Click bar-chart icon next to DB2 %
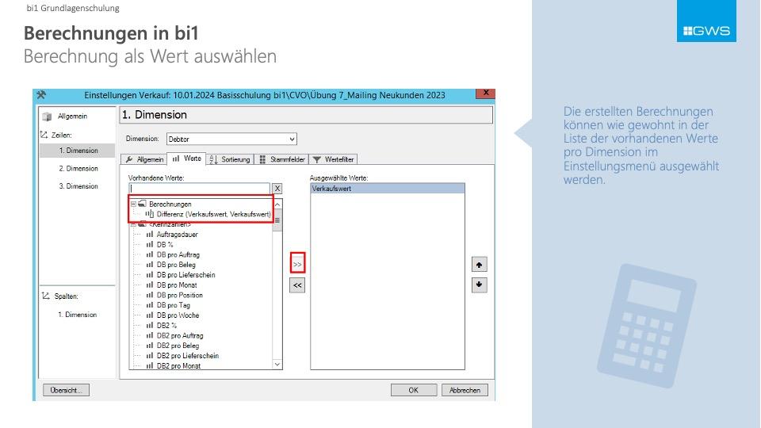The height and width of the screenshot is (428, 761). (x=150, y=326)
